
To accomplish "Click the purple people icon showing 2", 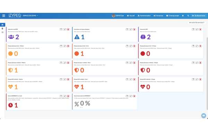I will [11, 37].
